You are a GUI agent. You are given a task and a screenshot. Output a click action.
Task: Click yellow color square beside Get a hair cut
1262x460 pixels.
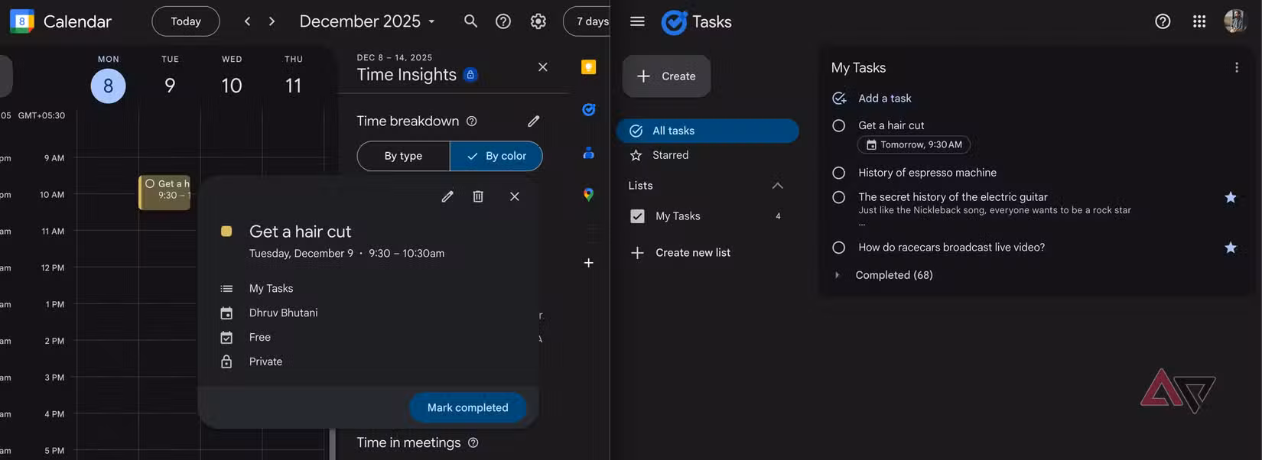pyautogui.click(x=226, y=232)
